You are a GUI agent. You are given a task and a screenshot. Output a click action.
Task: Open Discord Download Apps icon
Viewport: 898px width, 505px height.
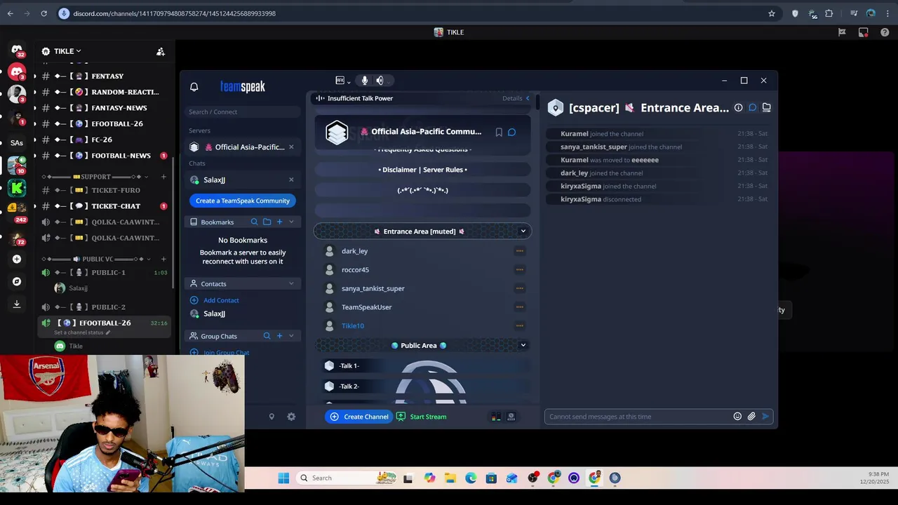tap(17, 304)
